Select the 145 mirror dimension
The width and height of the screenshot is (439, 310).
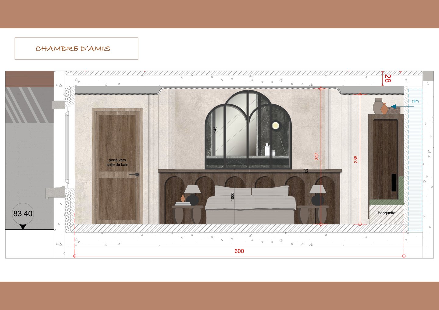(x=215, y=130)
